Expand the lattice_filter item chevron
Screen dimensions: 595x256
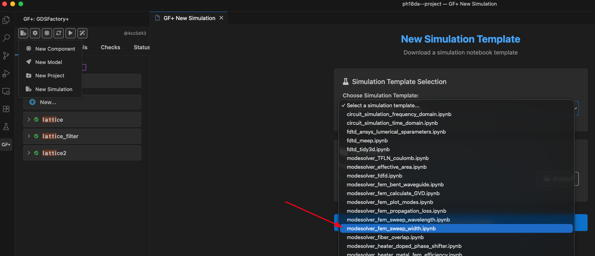tap(29, 136)
